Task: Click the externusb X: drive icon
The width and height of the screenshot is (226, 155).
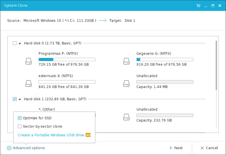Action: pos(29,83)
